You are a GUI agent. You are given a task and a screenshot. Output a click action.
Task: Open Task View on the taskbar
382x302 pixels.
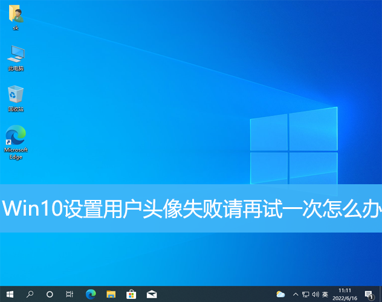click(70, 294)
